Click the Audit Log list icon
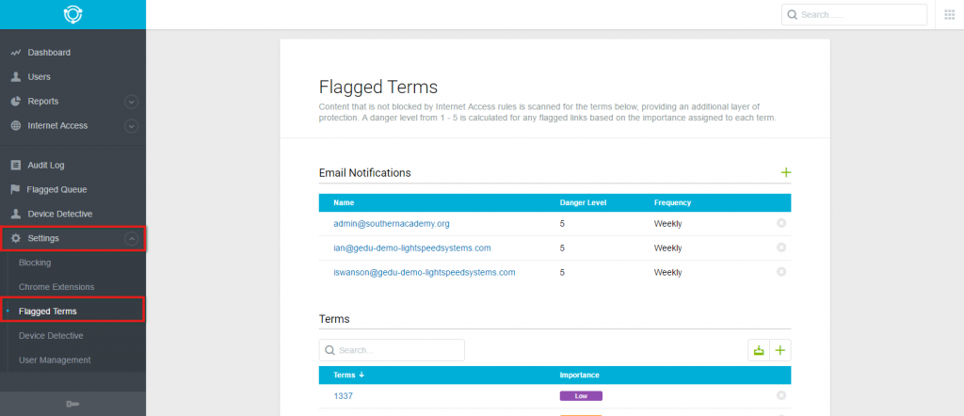 (x=16, y=165)
